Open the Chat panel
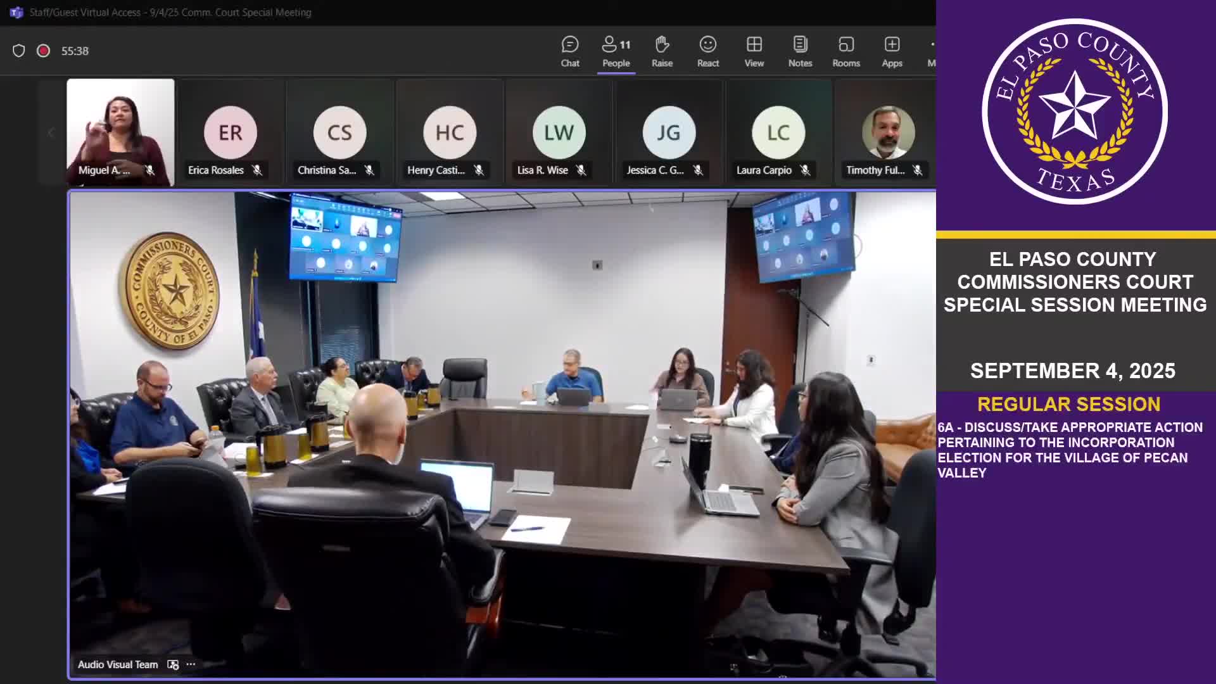1216x684 pixels. 569,51
